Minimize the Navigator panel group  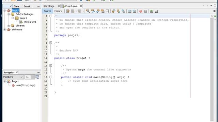pyautogui.click(x=38, y=73)
